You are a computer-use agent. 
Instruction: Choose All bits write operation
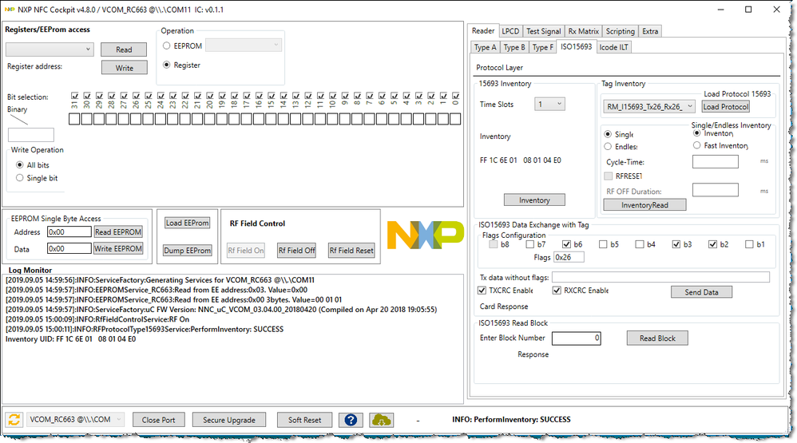[x=20, y=165]
